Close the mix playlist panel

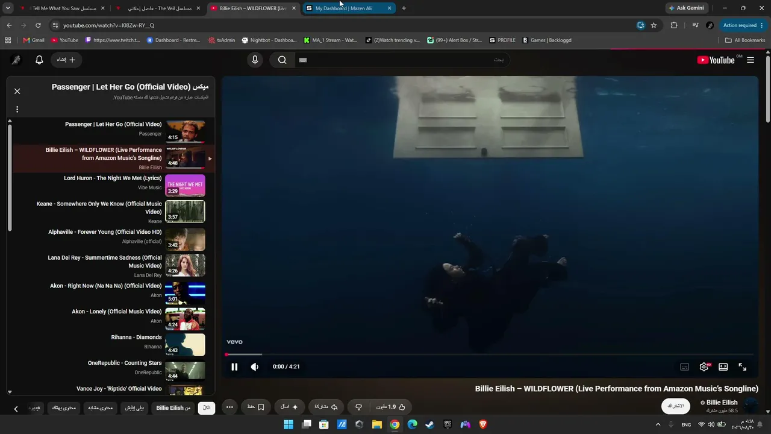click(17, 91)
